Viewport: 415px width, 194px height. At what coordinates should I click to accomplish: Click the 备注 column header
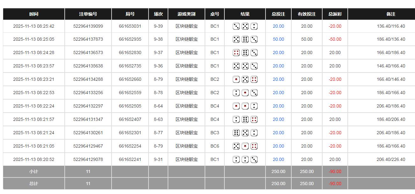pos(390,14)
